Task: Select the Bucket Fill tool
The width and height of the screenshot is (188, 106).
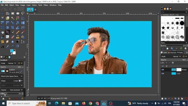Action: pyautogui.click(x=2, y=32)
